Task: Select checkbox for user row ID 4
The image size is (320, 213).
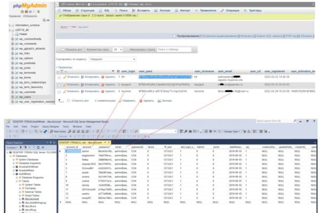Action: pyautogui.click(x=59, y=92)
